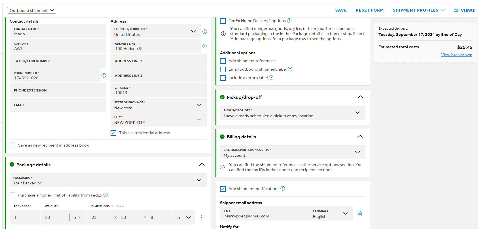The image size is (478, 229).
Task: Delete the shipper email with trash icon
Action: 359,213
